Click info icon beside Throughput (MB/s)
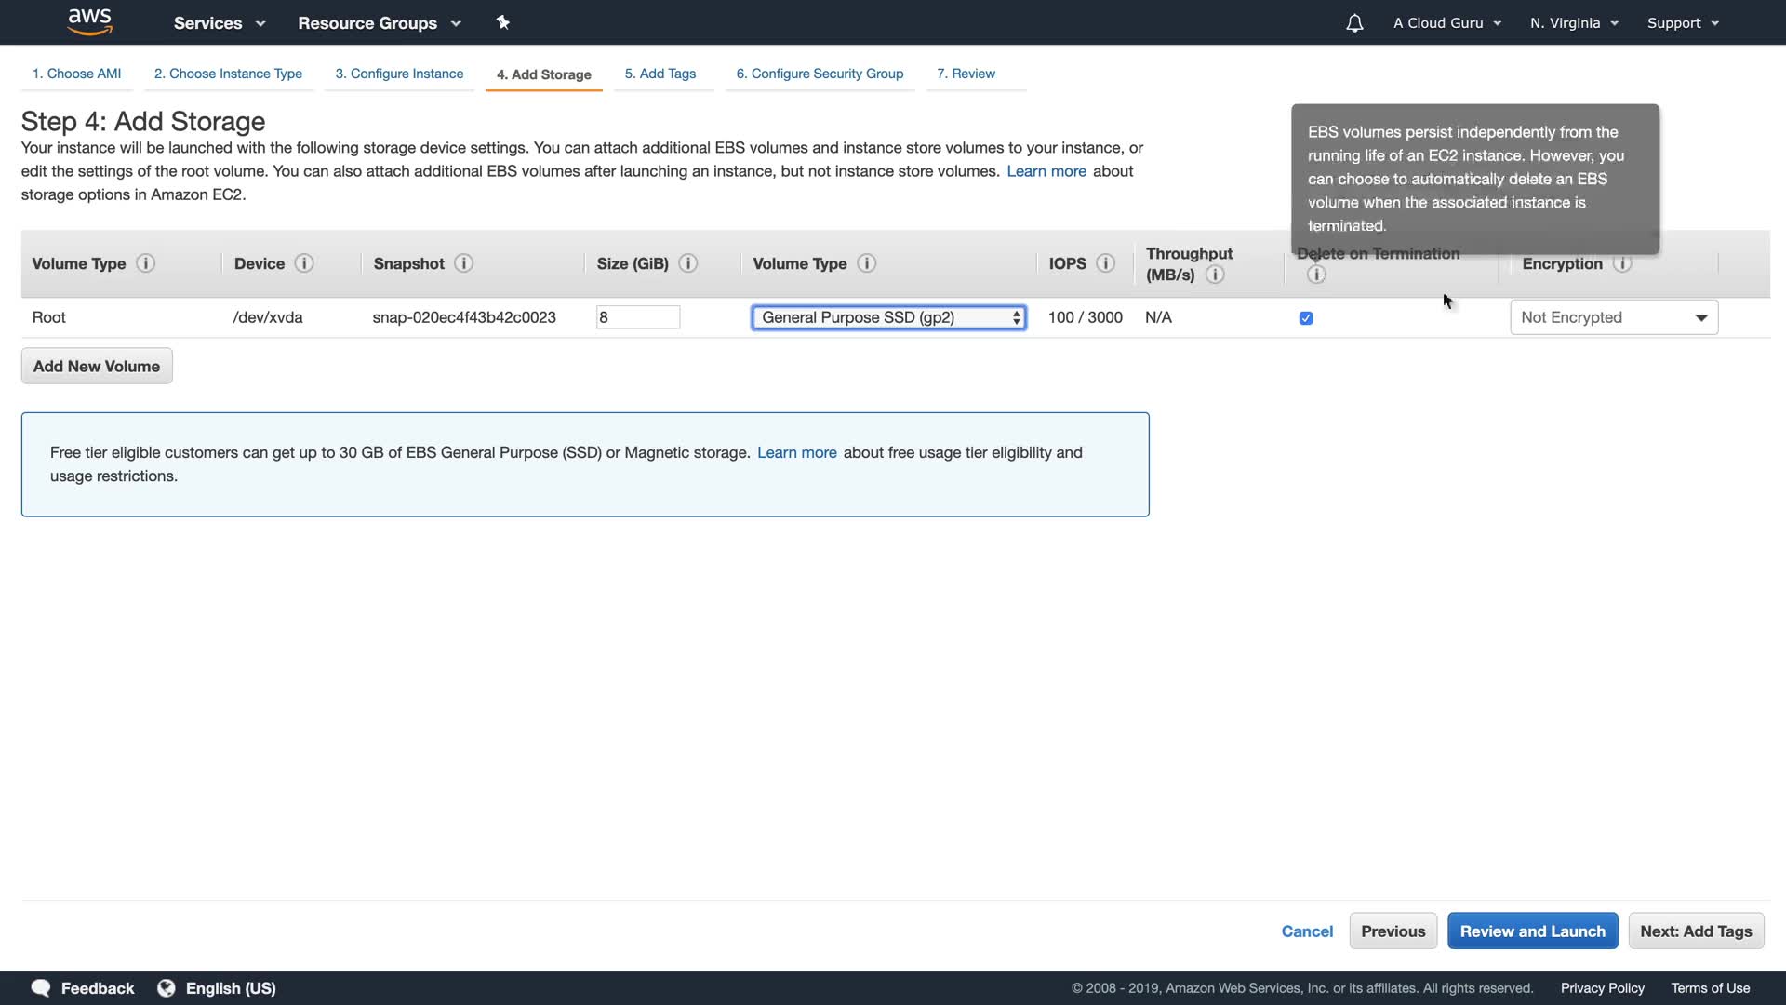Image resolution: width=1786 pixels, height=1005 pixels. click(x=1215, y=275)
